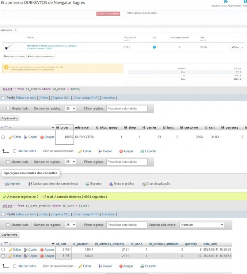Open the Número de registos dropdown above orders table
Screen dimensions: 247x274
[70, 109]
